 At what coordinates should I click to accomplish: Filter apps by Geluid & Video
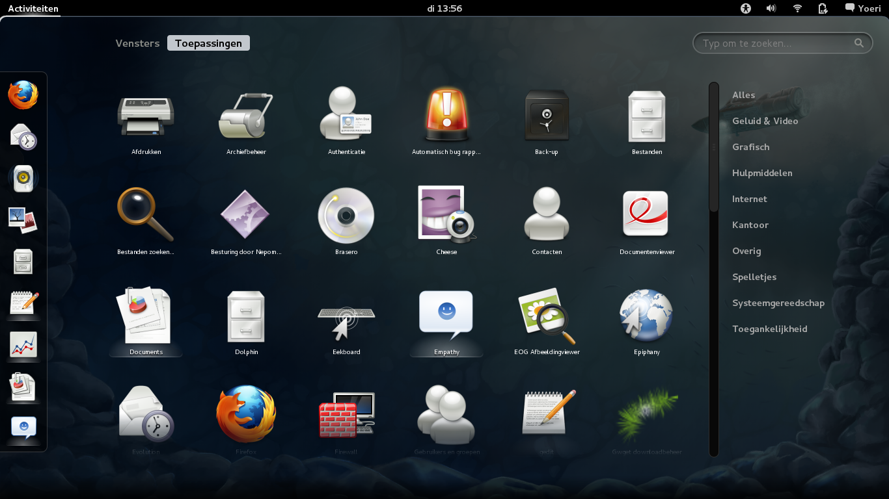pos(765,121)
